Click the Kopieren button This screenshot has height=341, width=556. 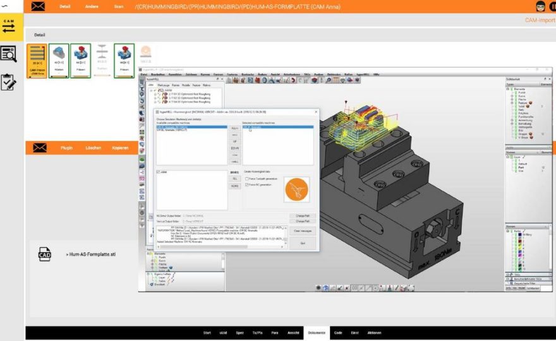(120, 148)
